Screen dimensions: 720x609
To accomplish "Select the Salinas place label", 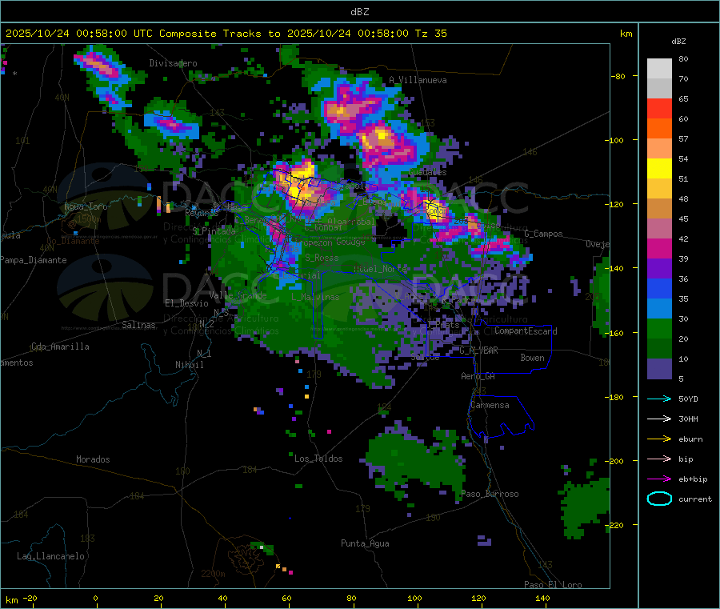I will (138, 325).
